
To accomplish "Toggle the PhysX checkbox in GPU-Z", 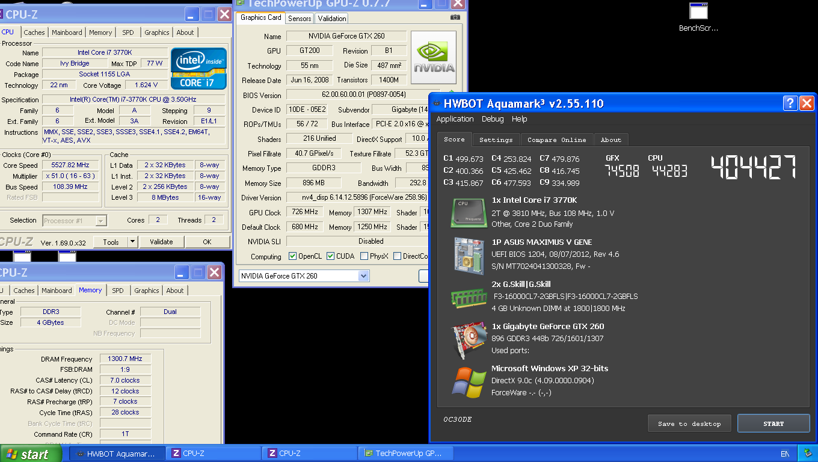I will (364, 256).
